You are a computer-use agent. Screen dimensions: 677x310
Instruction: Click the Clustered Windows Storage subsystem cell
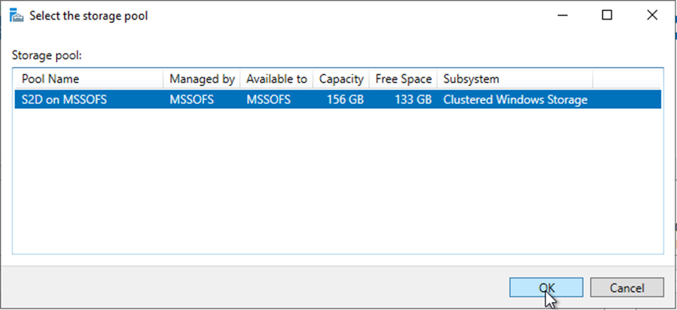pyautogui.click(x=515, y=100)
